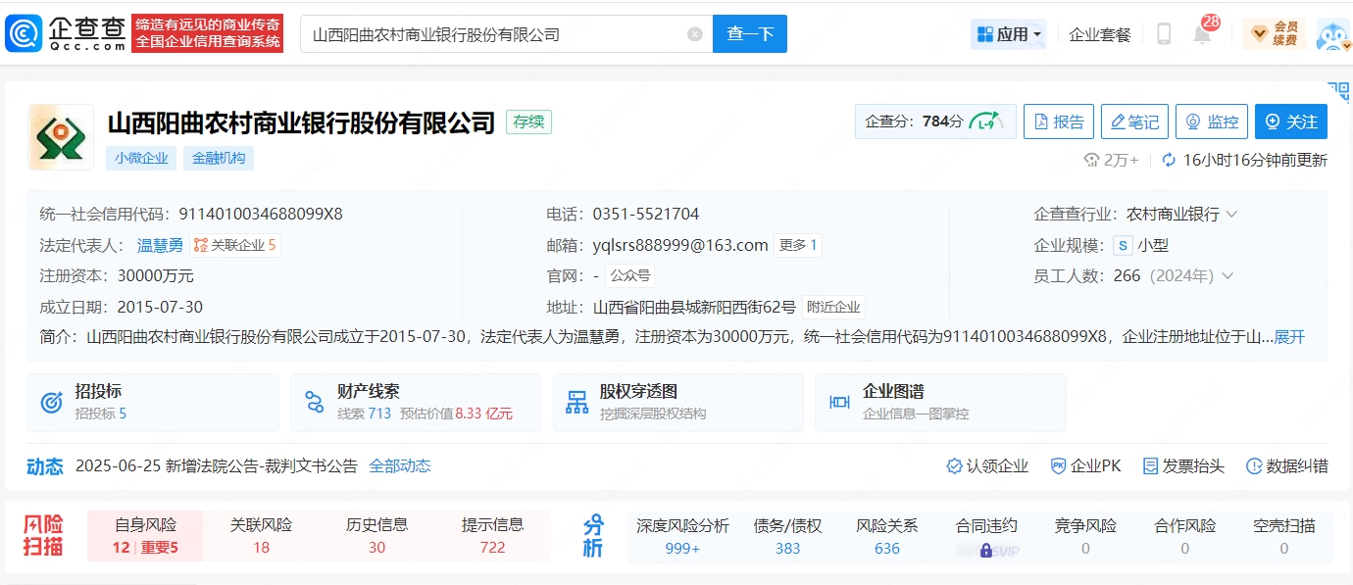Open legal representative 温慧勇 link
This screenshot has height=585, width=1353.
[x=160, y=245]
